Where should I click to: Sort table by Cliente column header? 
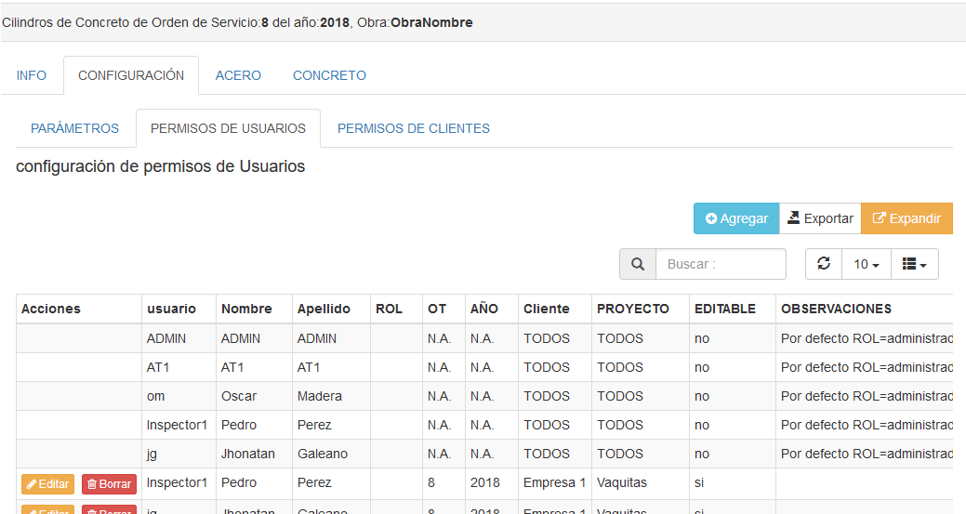(x=546, y=309)
